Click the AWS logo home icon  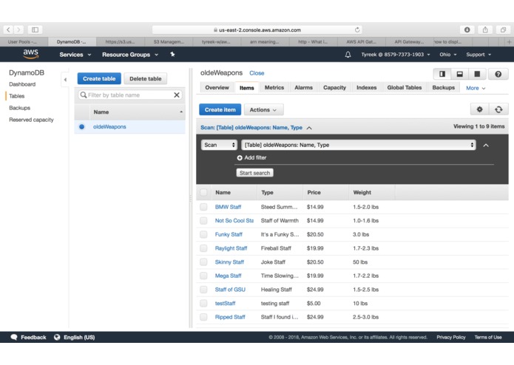point(31,54)
